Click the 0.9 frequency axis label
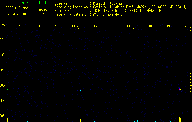 coord(2,70)
